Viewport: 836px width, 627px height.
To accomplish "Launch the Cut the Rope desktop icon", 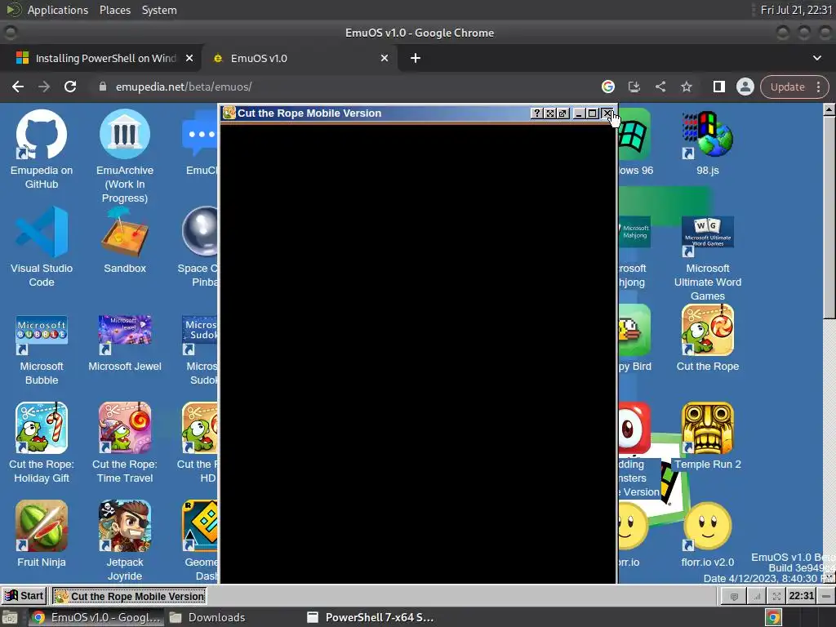I will click(x=708, y=338).
